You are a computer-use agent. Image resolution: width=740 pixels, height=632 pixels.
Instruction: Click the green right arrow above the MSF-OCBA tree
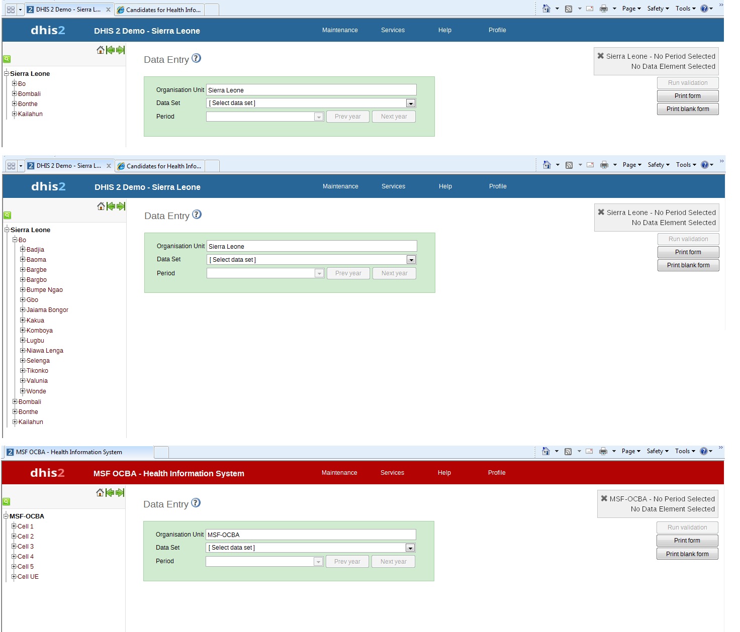(x=120, y=493)
